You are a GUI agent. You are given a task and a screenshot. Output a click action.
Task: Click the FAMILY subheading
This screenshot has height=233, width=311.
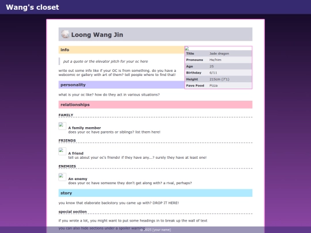pos(66,115)
